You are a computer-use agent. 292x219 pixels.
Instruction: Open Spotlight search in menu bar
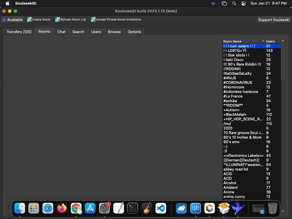pyautogui.click(x=234, y=3)
